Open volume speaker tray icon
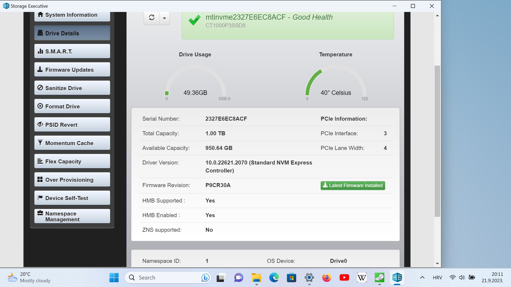 click(x=462, y=277)
